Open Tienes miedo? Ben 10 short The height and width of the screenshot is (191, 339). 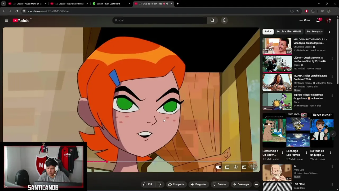pyautogui.click(x=322, y=130)
